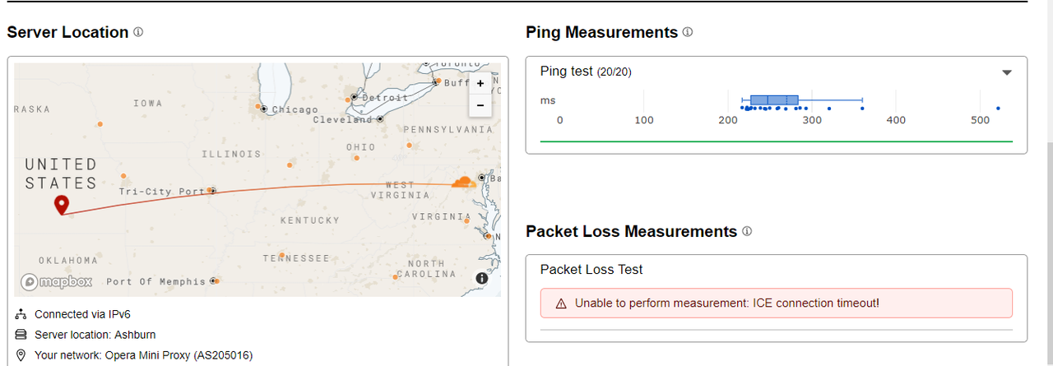
Task: Click the Packet Loss Test header
Action: (591, 269)
